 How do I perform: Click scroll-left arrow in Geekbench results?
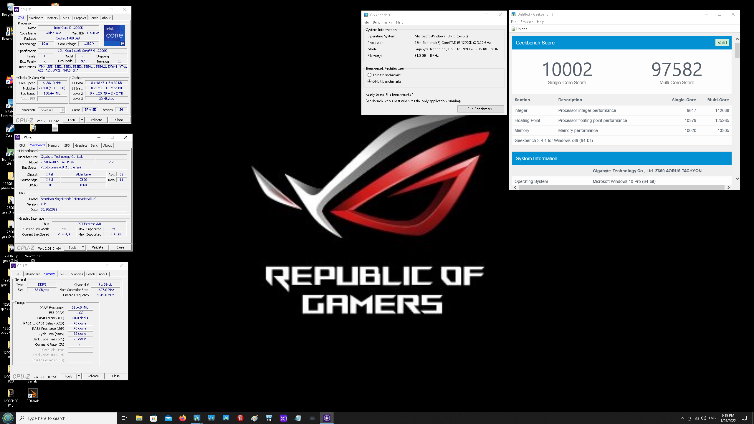click(x=515, y=187)
